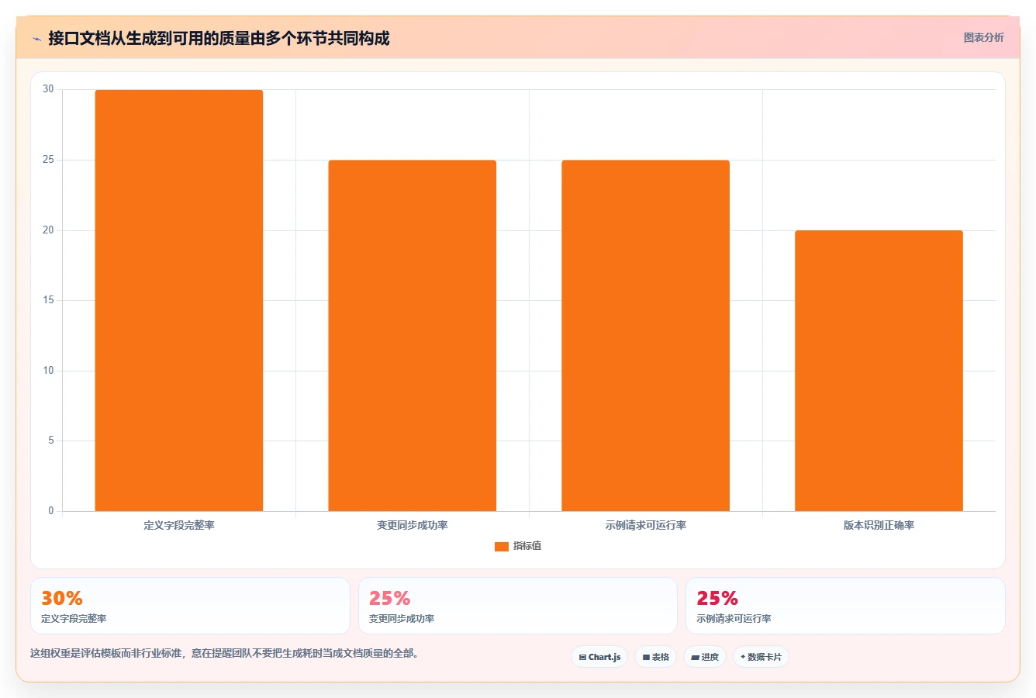The image size is (1036, 698).
Task: Click the 数据卡片 tag chip
Action: 761,657
